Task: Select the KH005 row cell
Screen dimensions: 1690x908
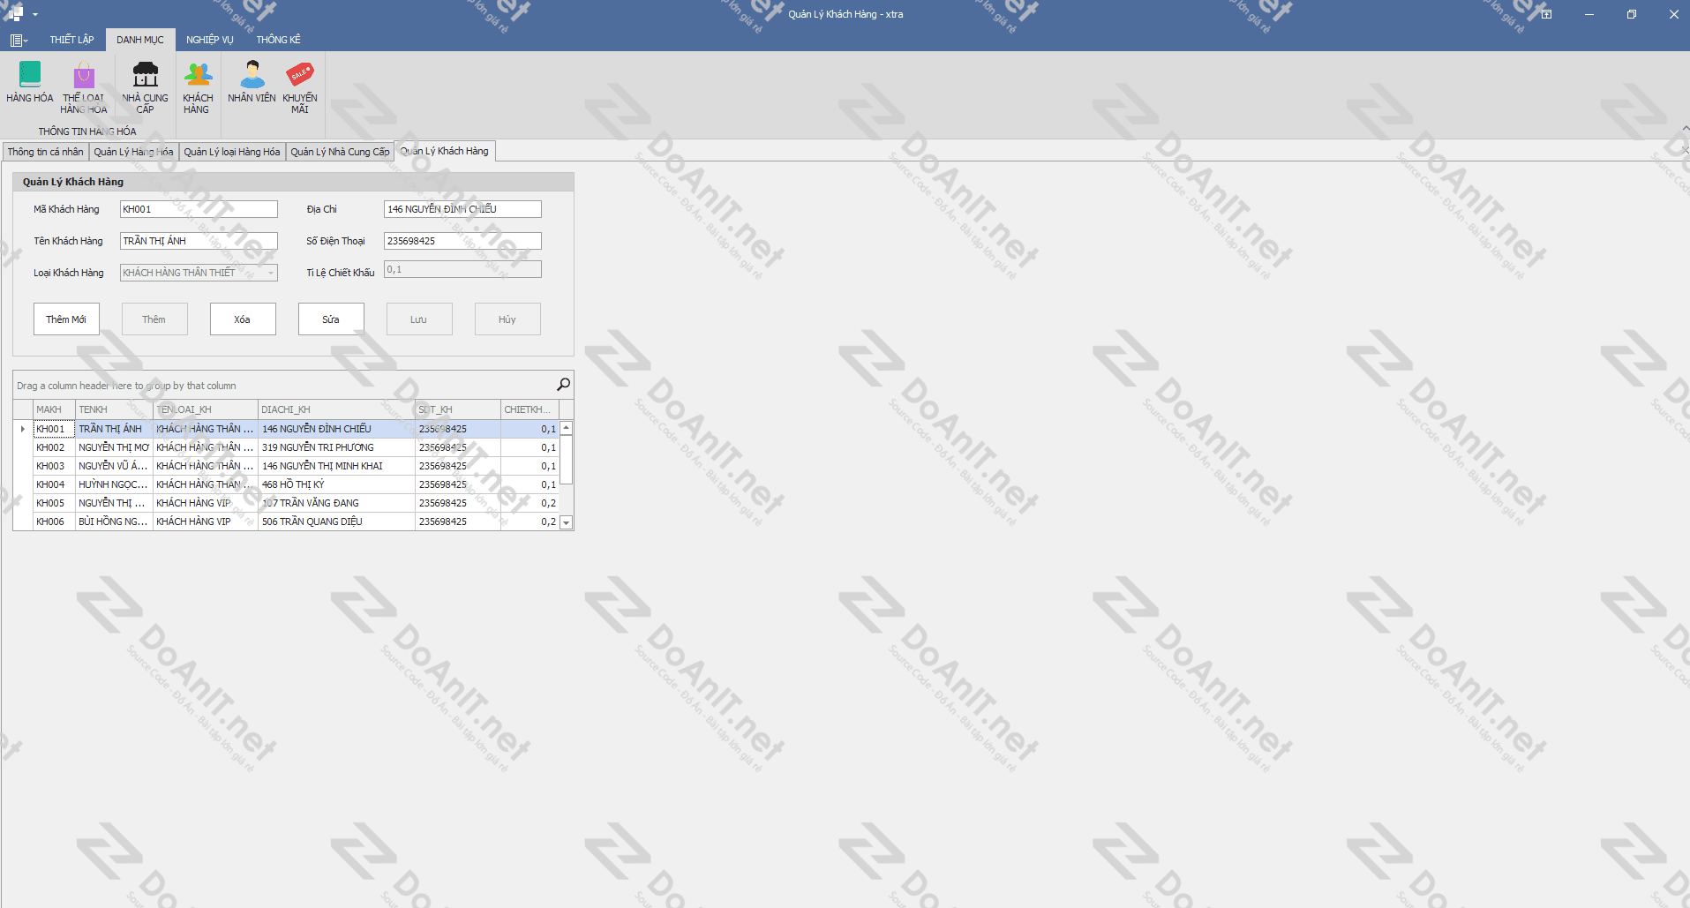Action: (54, 503)
